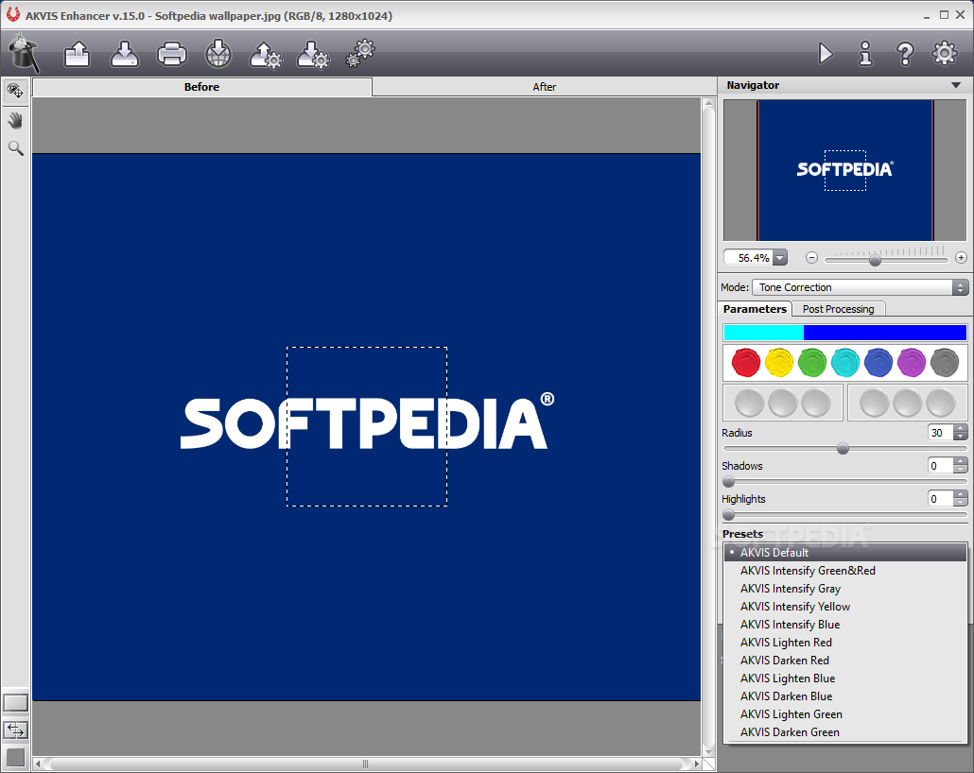Open the Post Processing tab
974x773 pixels.
pyautogui.click(x=838, y=309)
